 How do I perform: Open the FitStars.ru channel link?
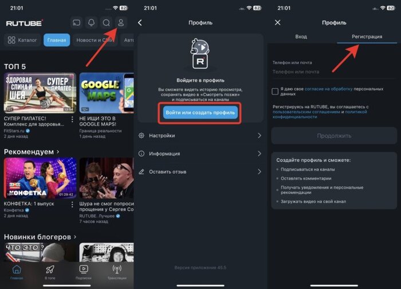coord(17,130)
